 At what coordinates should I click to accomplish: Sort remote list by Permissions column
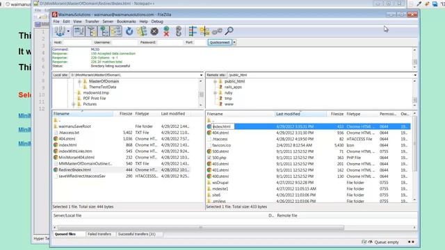(388, 114)
